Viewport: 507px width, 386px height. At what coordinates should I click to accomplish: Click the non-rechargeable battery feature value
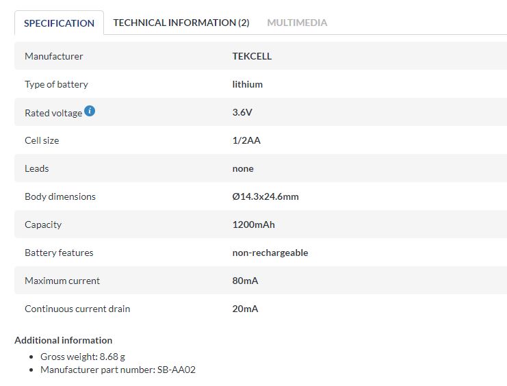(270, 253)
